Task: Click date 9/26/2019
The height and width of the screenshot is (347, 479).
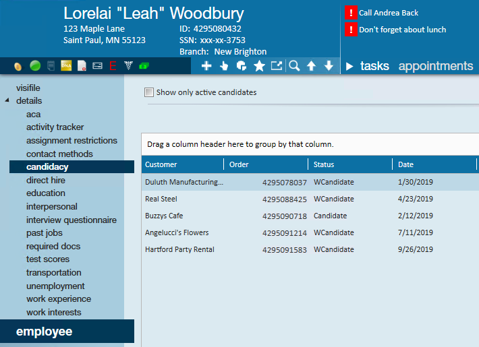Action: pos(416,249)
